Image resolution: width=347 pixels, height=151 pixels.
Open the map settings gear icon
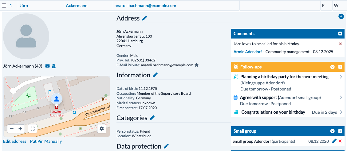tap(102, 129)
